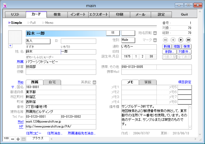Jump to last record with double arrow
The width and height of the screenshot is (205, 144).
coord(188,40)
